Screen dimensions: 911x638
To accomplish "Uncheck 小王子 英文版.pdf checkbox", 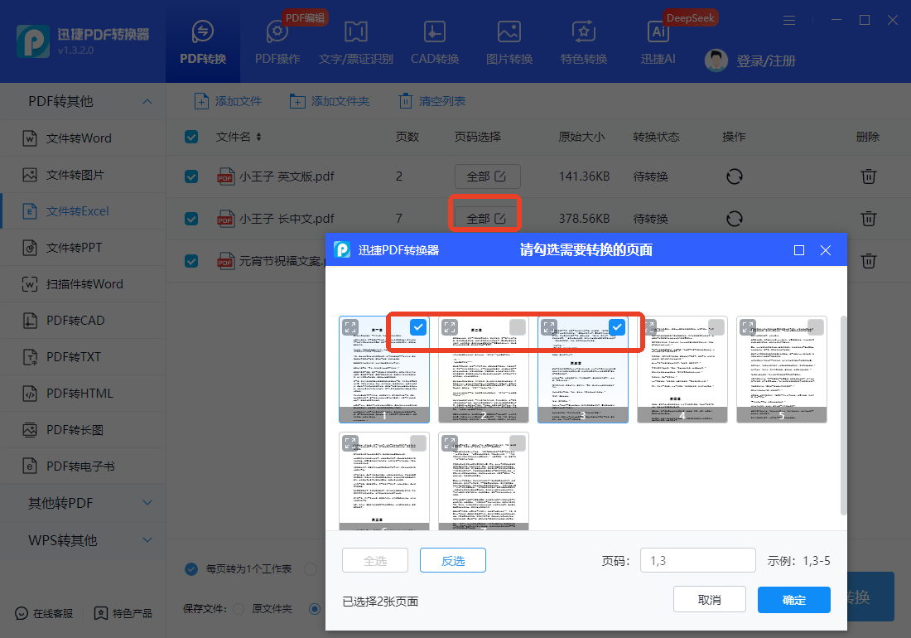I will click(x=191, y=176).
